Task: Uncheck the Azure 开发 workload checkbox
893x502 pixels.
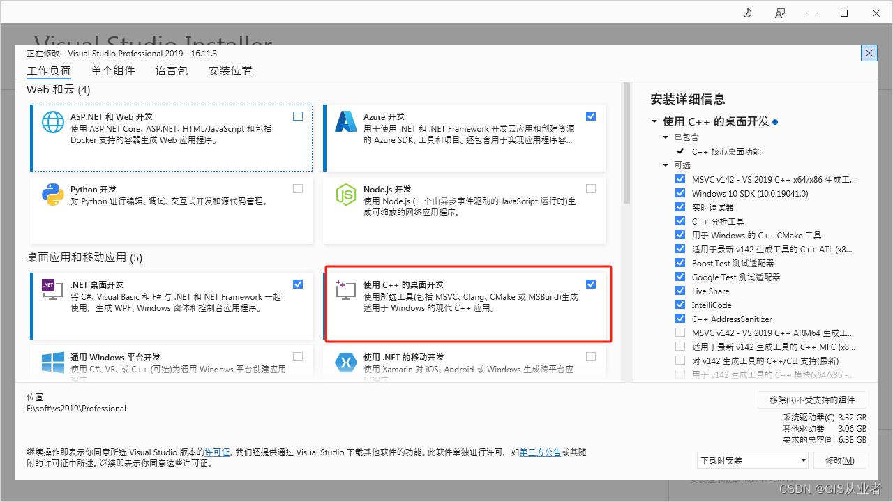Action: 591,116
